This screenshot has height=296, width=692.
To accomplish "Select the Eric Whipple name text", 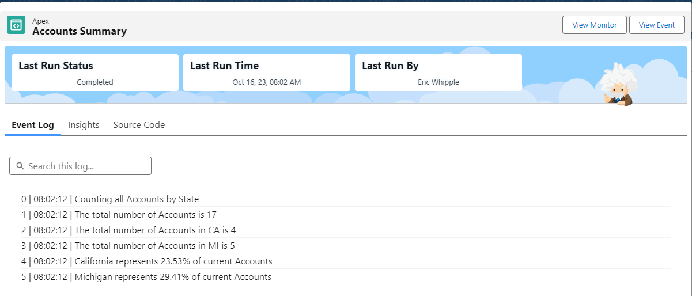I will coord(438,82).
